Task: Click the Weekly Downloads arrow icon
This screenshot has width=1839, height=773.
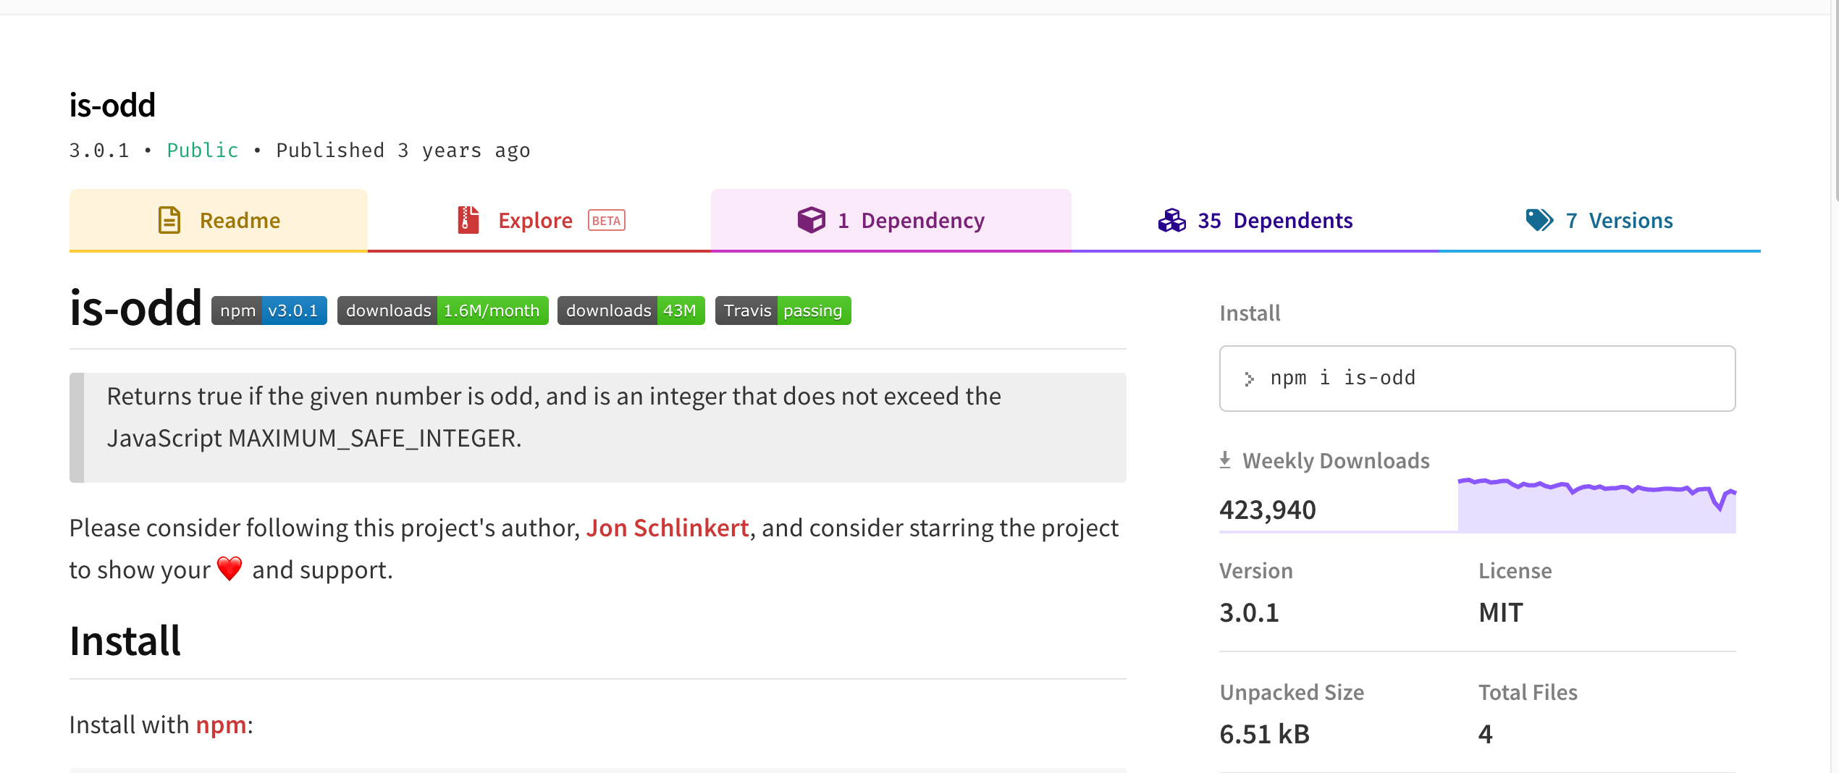Action: [1225, 460]
